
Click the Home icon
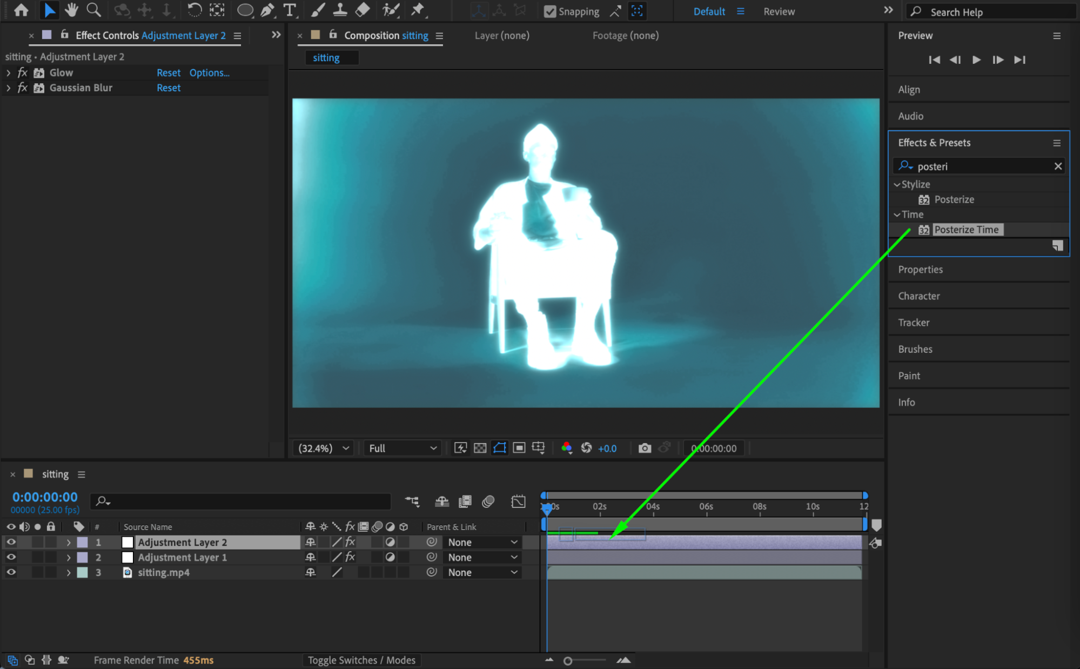coord(22,10)
